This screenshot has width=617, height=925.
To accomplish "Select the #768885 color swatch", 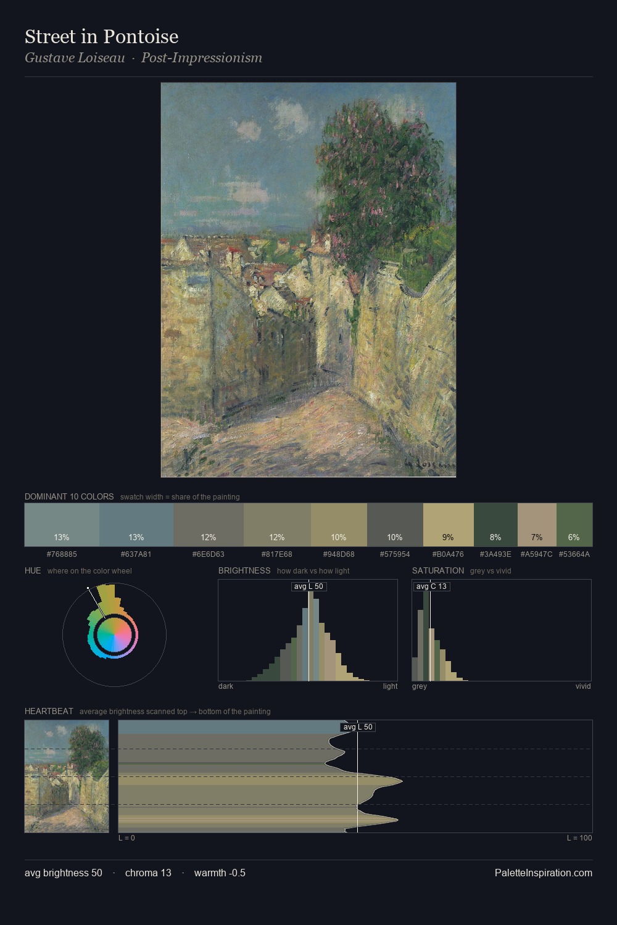I will [62, 525].
